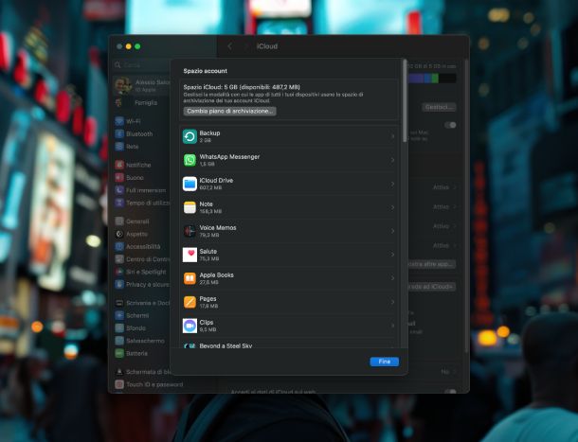Open Schermata di blocco in sidebar
Viewport: 578px width, 442px height.
click(141, 372)
